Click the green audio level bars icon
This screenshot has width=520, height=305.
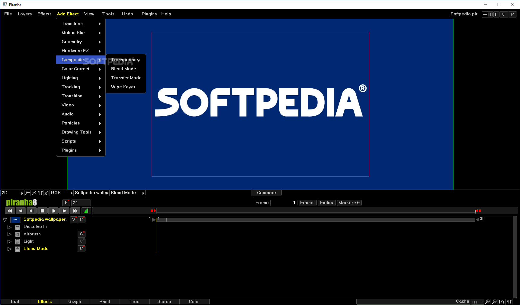click(x=86, y=211)
